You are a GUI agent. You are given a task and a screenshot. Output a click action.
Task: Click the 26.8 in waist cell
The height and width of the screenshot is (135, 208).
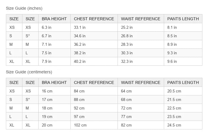tap(141, 36)
